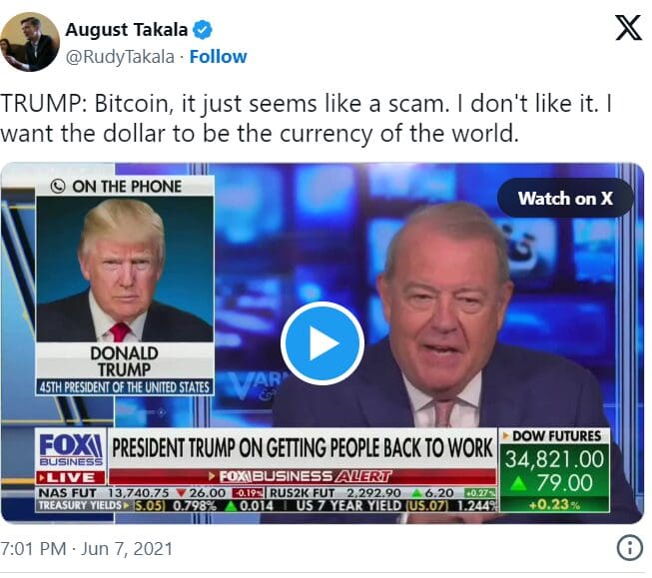652x578 pixels.
Task: Click the phone icon beside ON THE PHONE
Action: click(58, 186)
